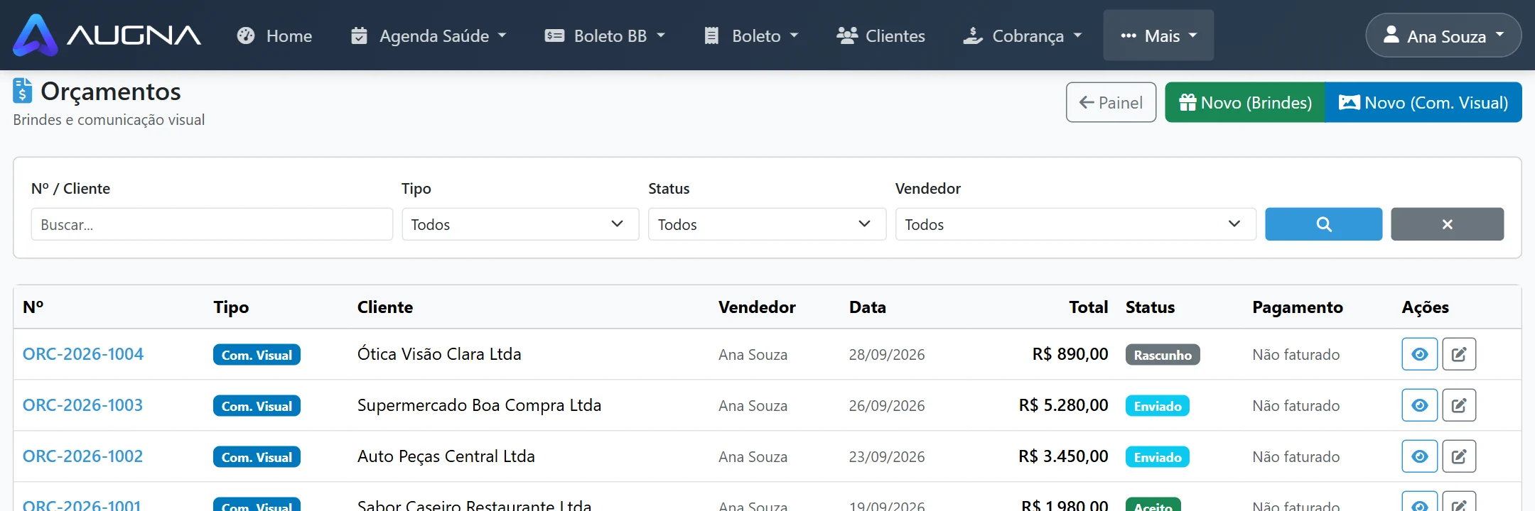
Task: Click total R$ 5.280,00
Action: [1063, 405]
